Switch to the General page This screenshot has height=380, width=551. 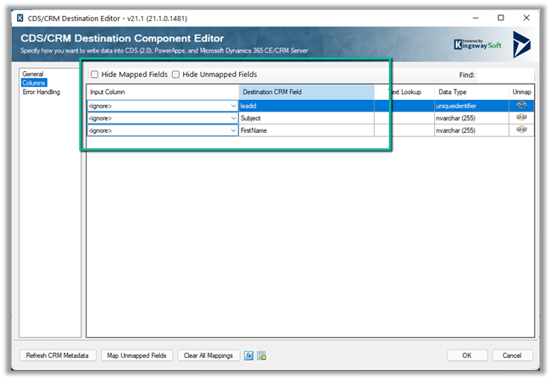point(32,74)
